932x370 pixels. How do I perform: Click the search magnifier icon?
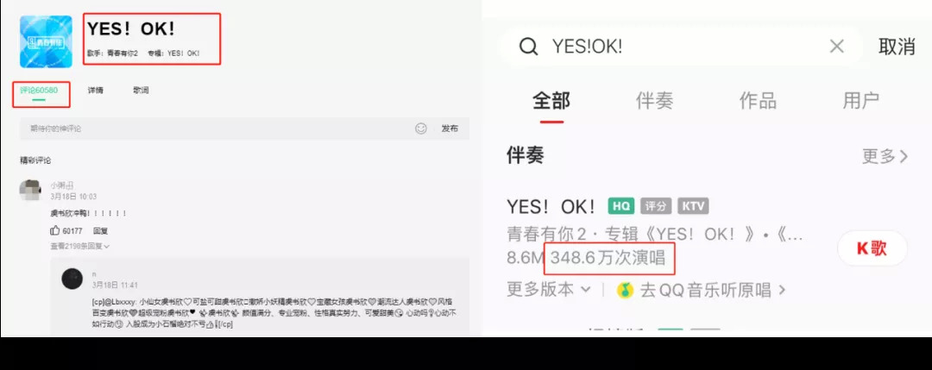pyautogui.click(x=528, y=47)
